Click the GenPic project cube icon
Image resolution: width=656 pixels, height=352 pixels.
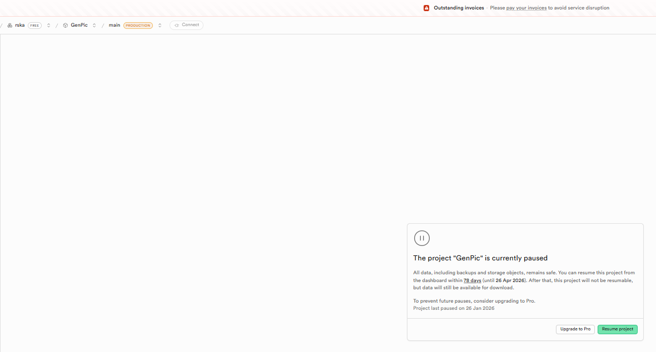tap(65, 26)
